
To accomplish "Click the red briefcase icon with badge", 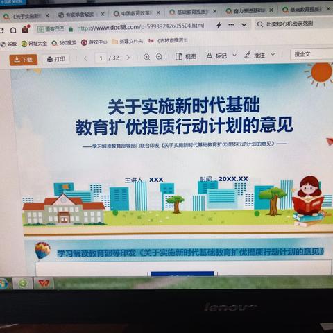I will tap(26, 29).
